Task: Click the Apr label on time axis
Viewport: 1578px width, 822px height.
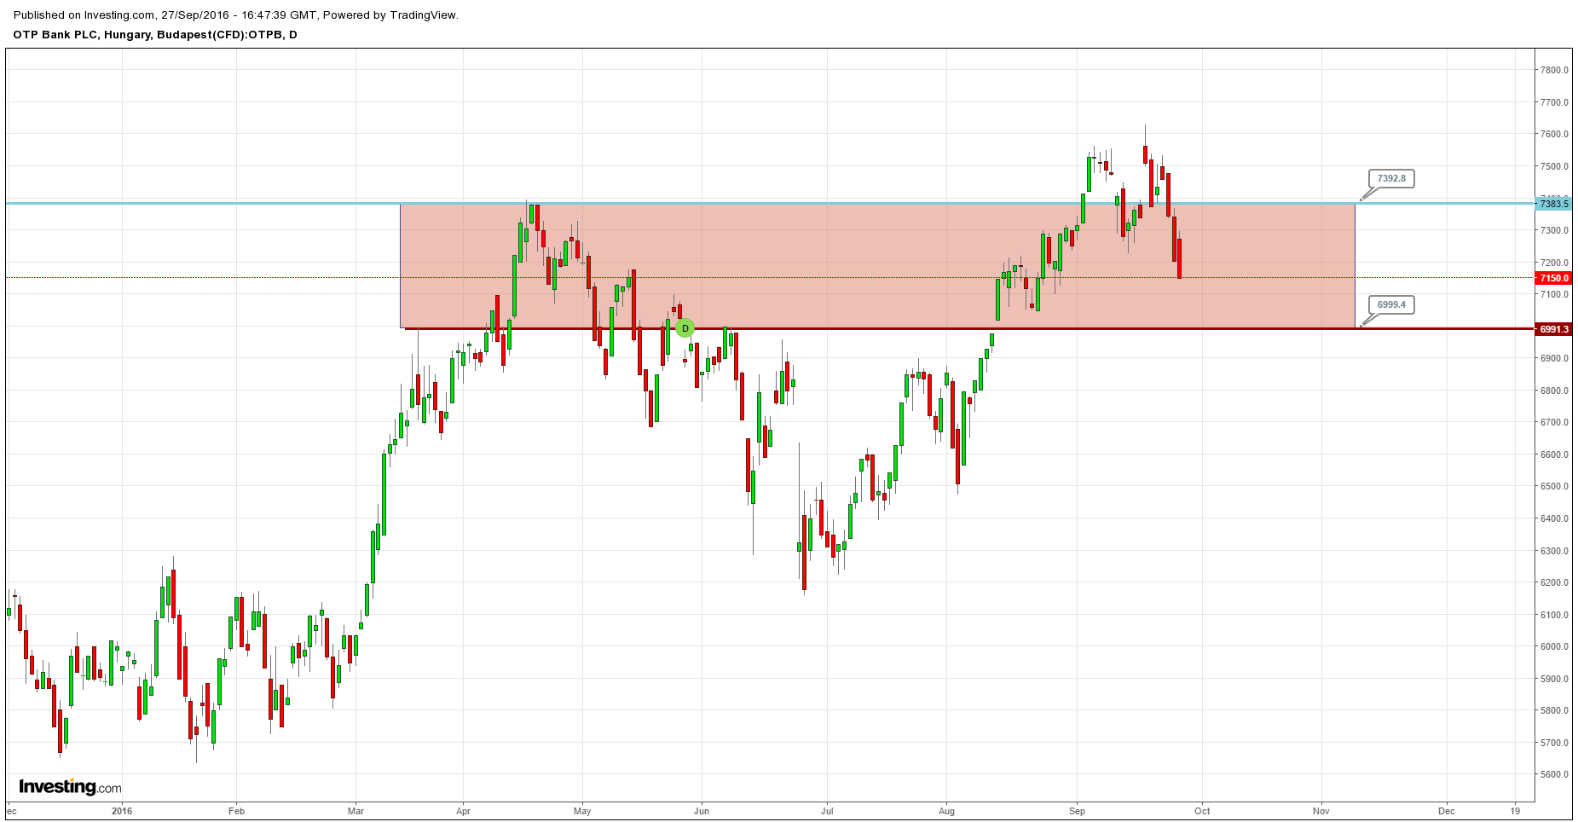Action: (x=463, y=811)
